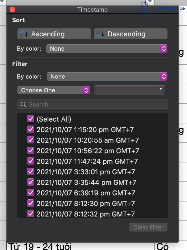Open the Filter By color dropdown

[107, 76]
